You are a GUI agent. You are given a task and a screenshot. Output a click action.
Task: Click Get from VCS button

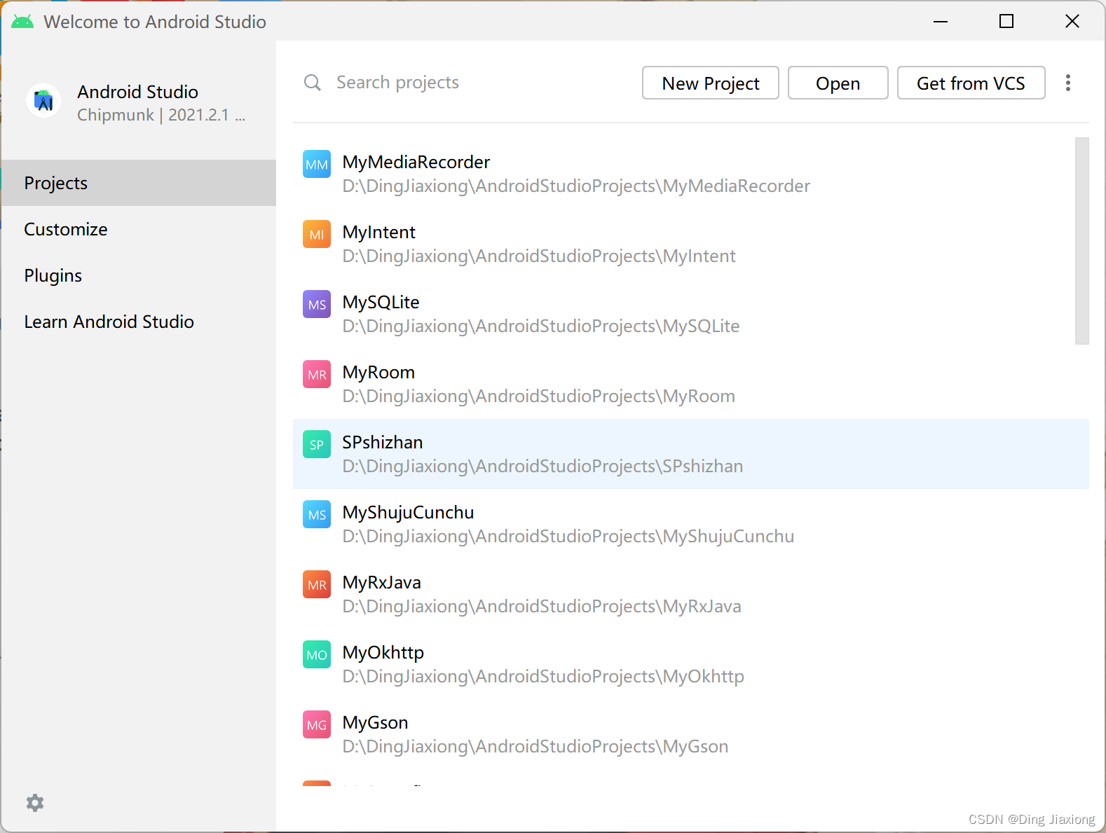point(971,83)
